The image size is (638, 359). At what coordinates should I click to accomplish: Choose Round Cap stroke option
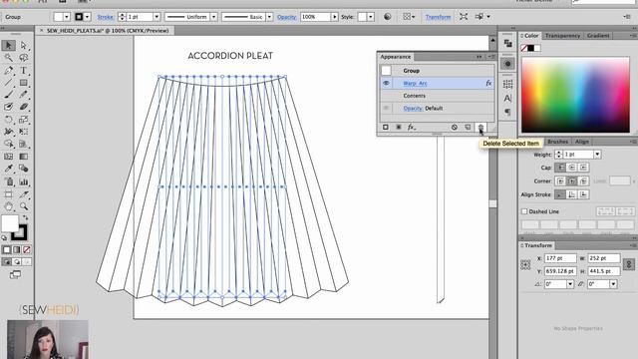point(571,168)
